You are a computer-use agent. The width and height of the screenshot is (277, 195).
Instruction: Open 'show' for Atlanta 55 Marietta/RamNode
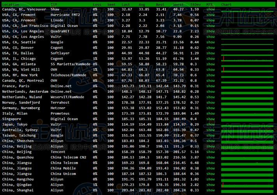click(210, 64)
